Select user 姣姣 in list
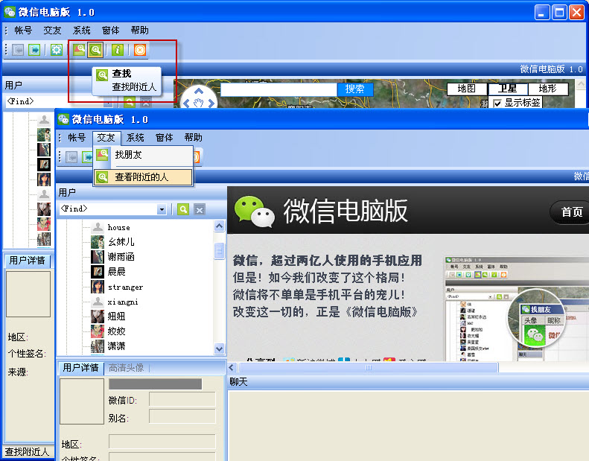Screen dimensions: 589x461 [116, 331]
